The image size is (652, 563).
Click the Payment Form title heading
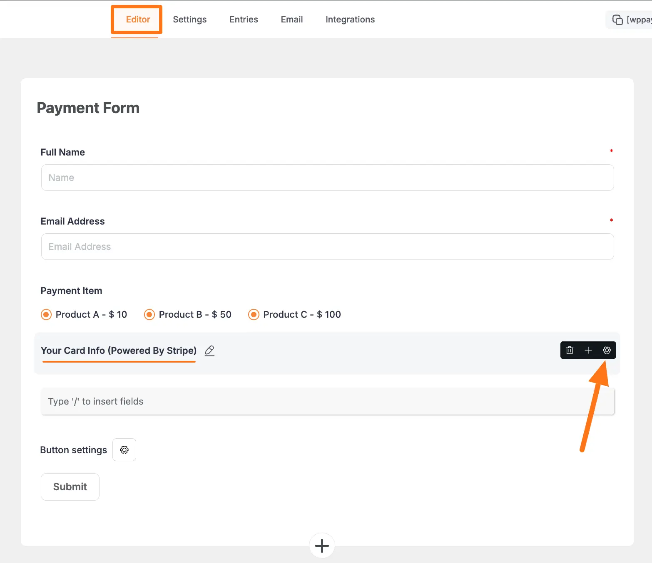(x=88, y=108)
